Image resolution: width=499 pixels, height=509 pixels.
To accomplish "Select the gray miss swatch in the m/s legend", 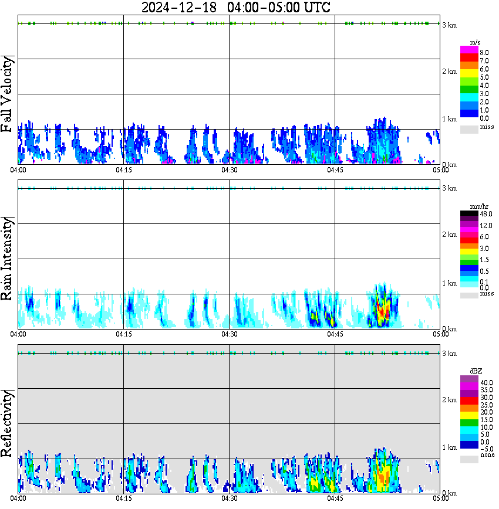I will (469, 129).
